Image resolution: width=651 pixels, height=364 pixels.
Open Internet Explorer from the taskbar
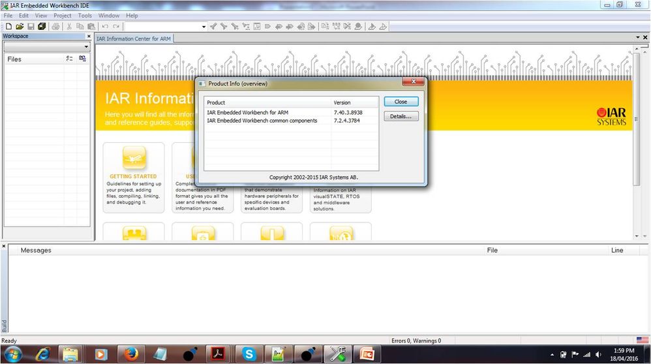[42, 354]
